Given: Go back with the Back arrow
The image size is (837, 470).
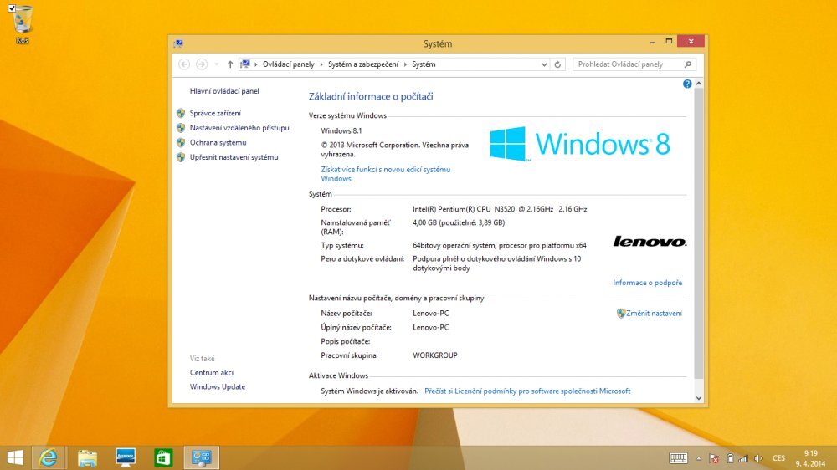Looking at the screenshot, I should [184, 64].
